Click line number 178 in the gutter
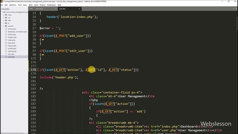 click(x=33, y=70)
